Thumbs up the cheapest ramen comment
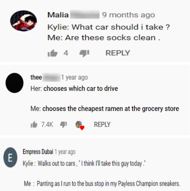The height and width of the screenshot is (191, 190). [x=34, y=124]
